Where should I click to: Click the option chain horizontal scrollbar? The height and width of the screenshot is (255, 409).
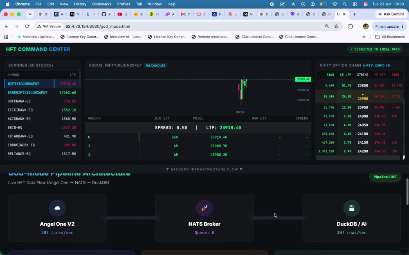coord(357,157)
